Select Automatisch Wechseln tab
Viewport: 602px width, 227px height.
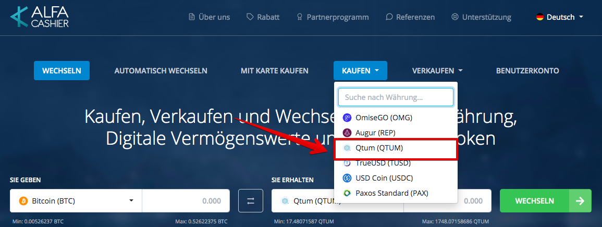pyautogui.click(x=161, y=71)
